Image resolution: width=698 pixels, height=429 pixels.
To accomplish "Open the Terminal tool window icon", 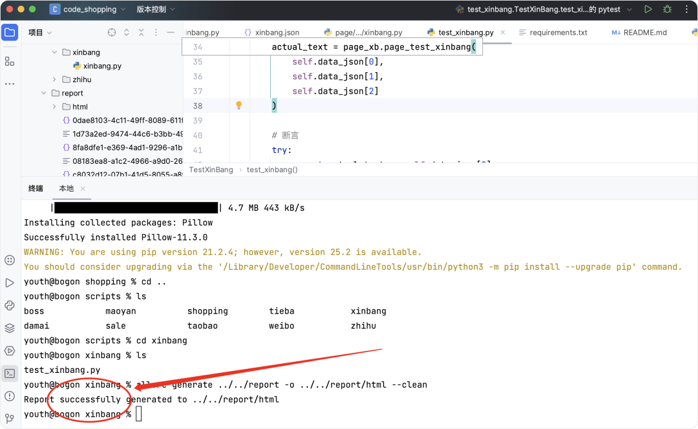I will [x=10, y=374].
